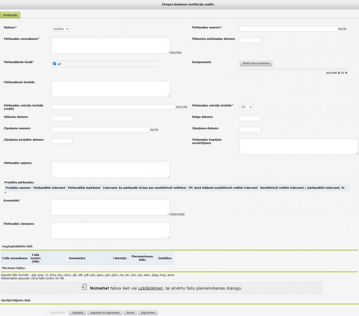Click the Pārbaudes kopējais novērtējums text area
This screenshot has width=359, height=316.
[x=298, y=146]
